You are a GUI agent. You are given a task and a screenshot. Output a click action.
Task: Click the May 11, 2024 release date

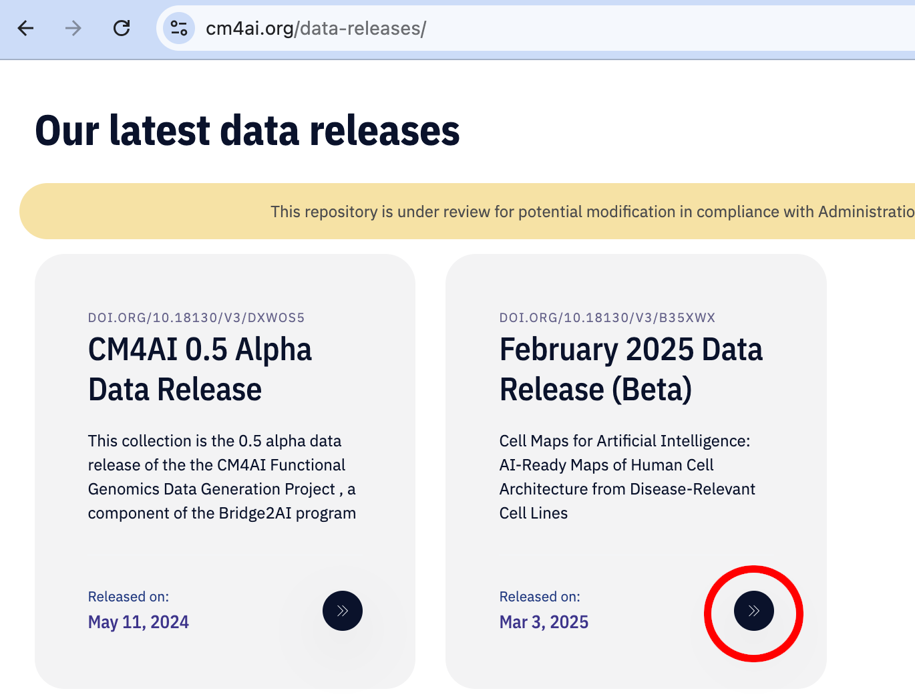pos(138,622)
